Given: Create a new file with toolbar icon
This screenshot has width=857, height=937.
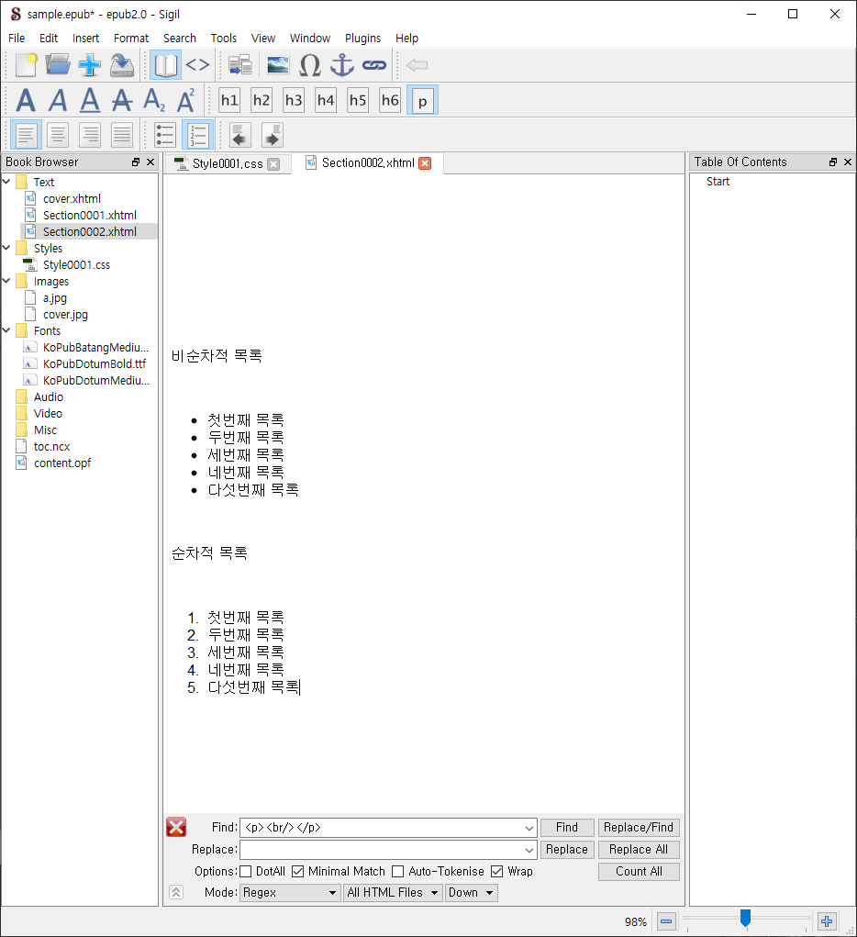Looking at the screenshot, I should (26, 65).
